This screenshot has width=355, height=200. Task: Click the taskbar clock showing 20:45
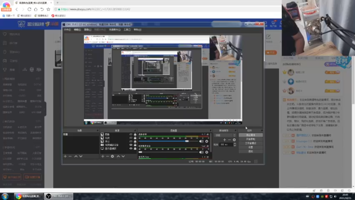[x=345, y=196]
